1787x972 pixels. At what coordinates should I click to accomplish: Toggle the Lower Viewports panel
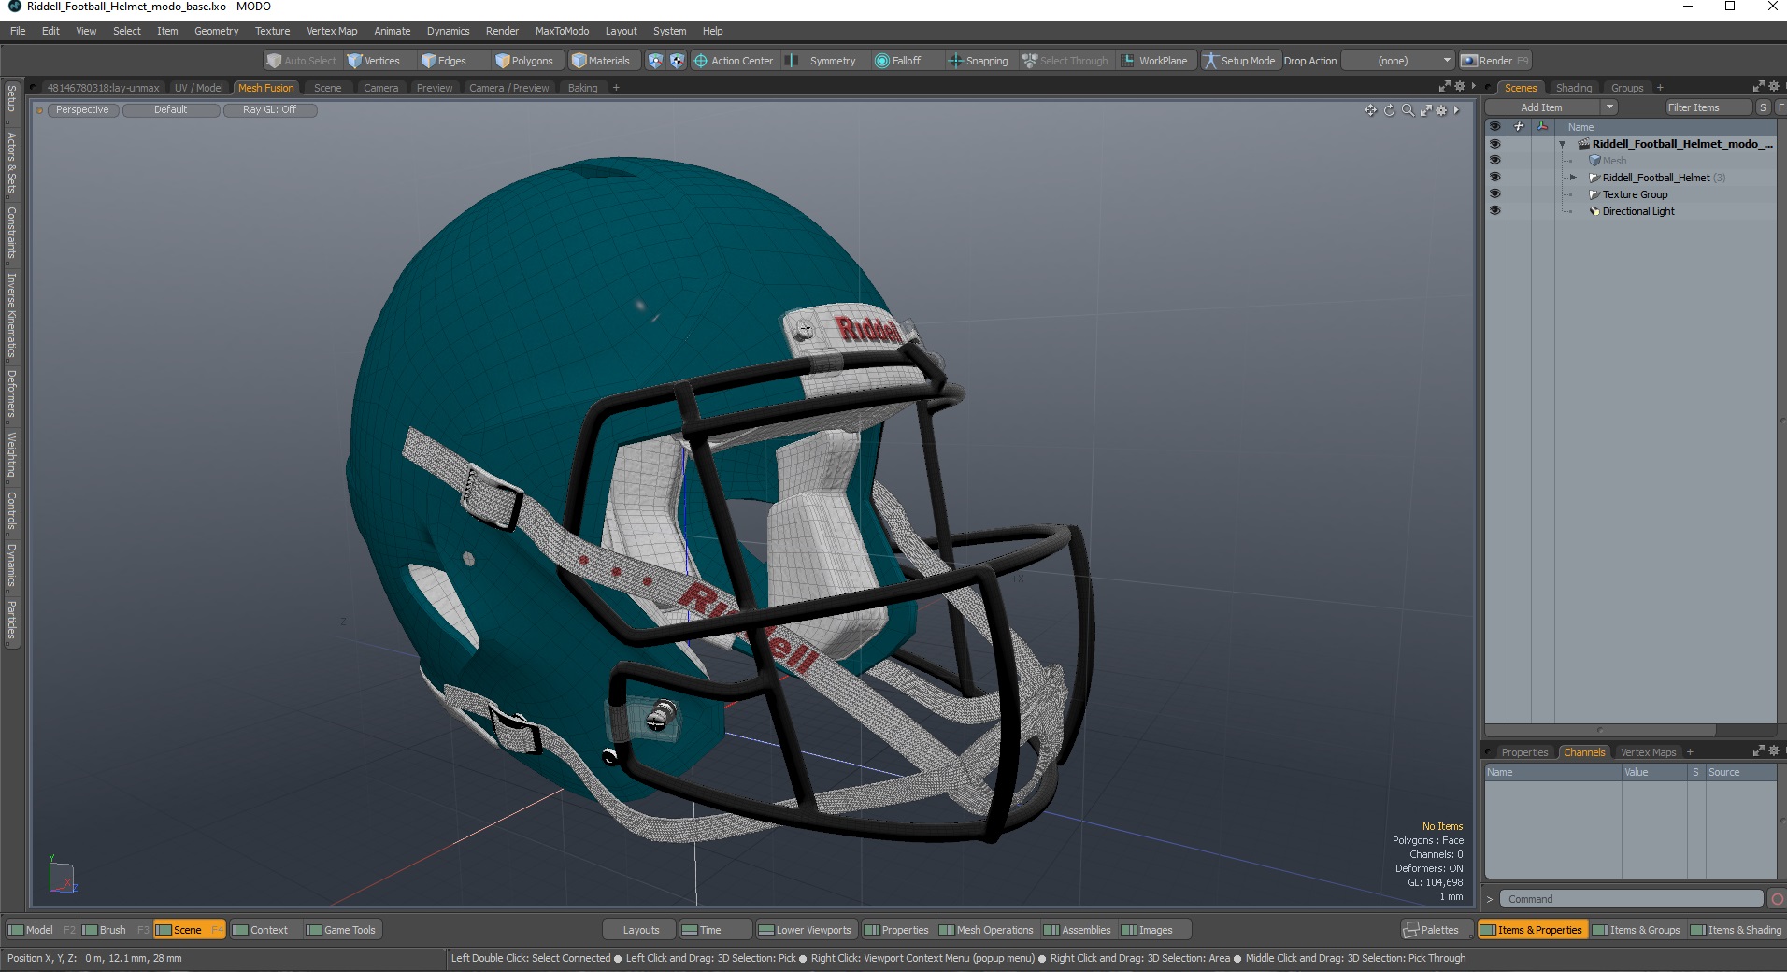pyautogui.click(x=806, y=930)
